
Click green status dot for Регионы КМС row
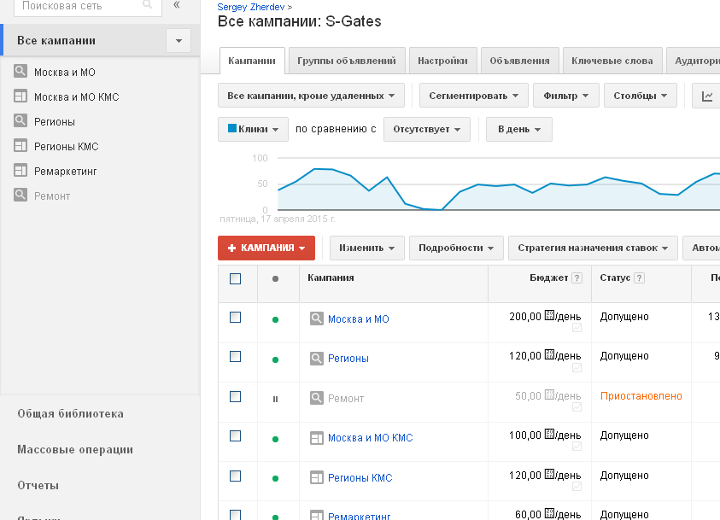click(276, 479)
